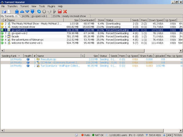Switch to the 23.0% : meaty-mcmeat-show tab

(x=69, y=16)
